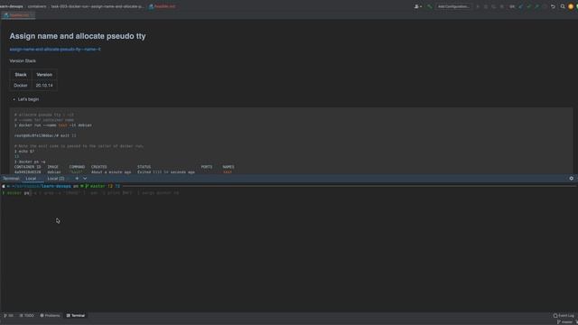
Task: Click the 'NAMES' column header in code block
Action: (228, 167)
